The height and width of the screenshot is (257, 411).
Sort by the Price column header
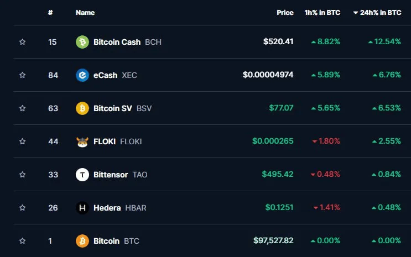[x=285, y=13]
